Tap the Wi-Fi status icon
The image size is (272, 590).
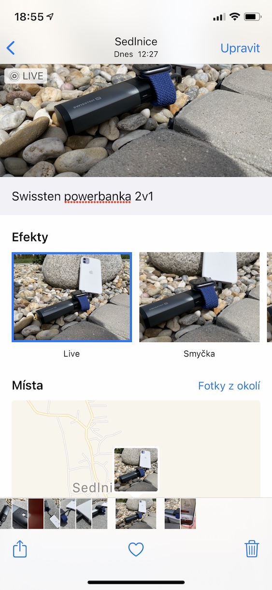(x=235, y=17)
